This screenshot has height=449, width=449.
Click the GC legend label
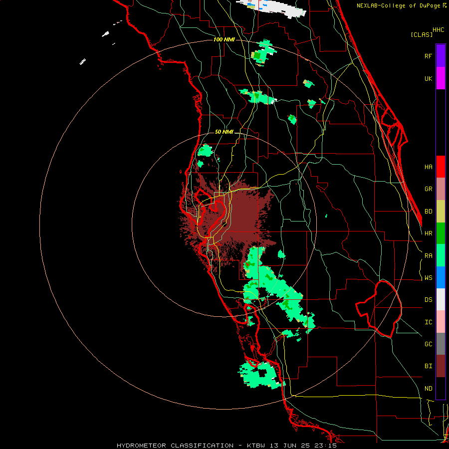click(x=428, y=344)
